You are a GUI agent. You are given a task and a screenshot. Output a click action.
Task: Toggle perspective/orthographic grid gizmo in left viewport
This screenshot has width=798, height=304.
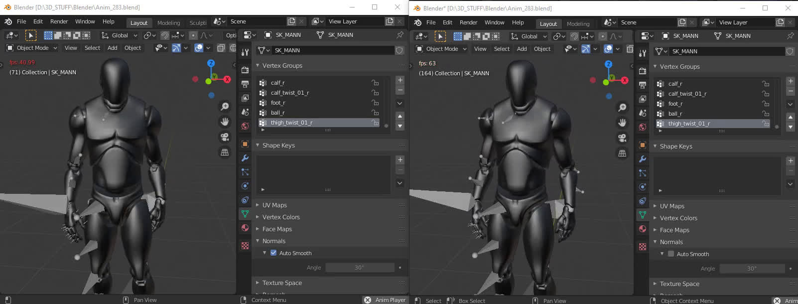pos(225,152)
